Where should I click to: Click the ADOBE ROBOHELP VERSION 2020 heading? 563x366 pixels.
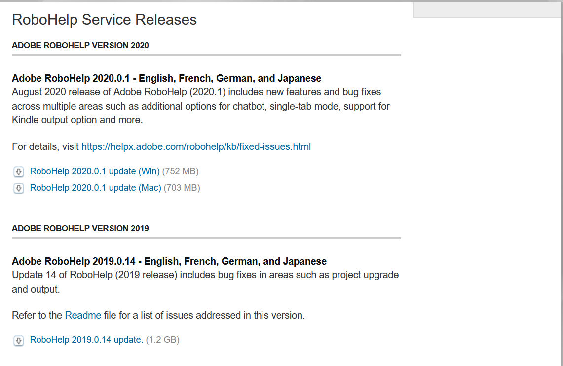click(x=80, y=45)
